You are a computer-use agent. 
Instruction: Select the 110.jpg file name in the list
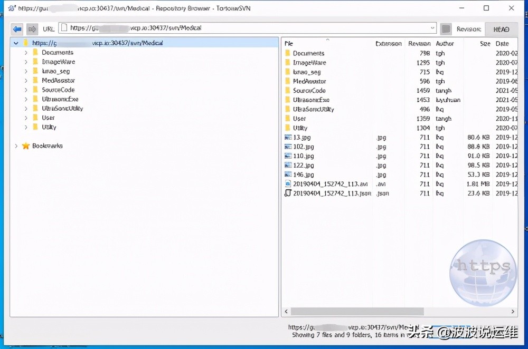[304, 156]
